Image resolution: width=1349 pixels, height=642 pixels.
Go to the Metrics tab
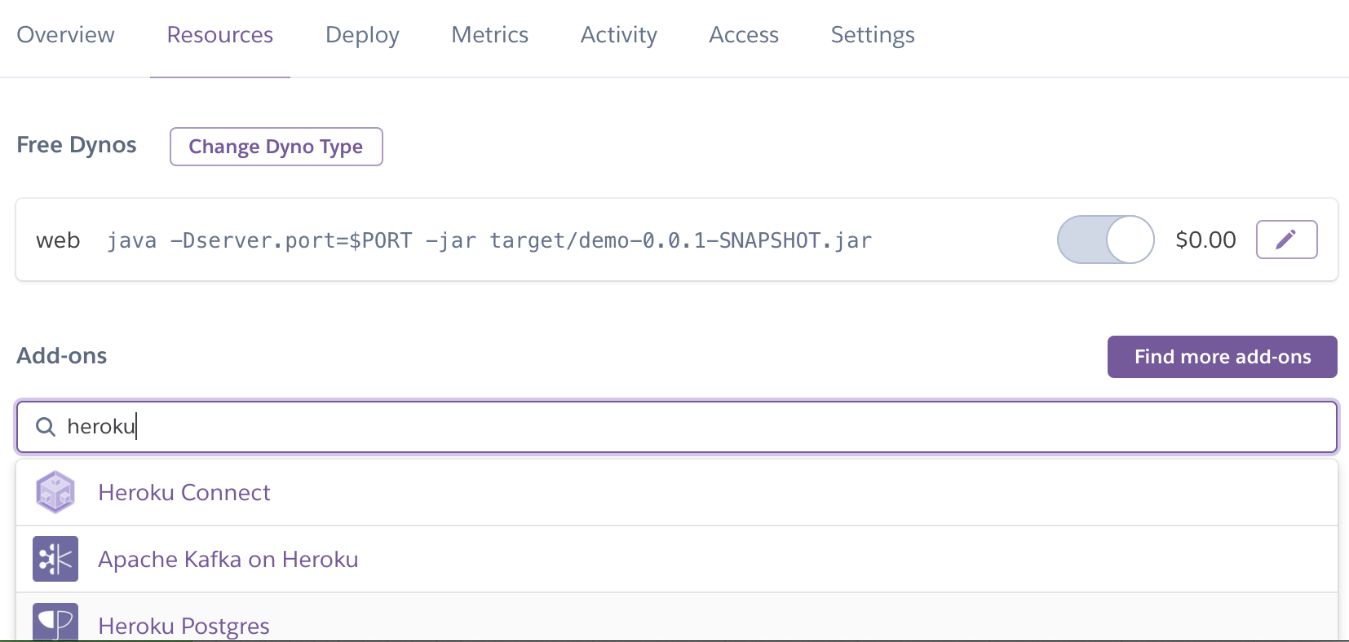coord(489,35)
